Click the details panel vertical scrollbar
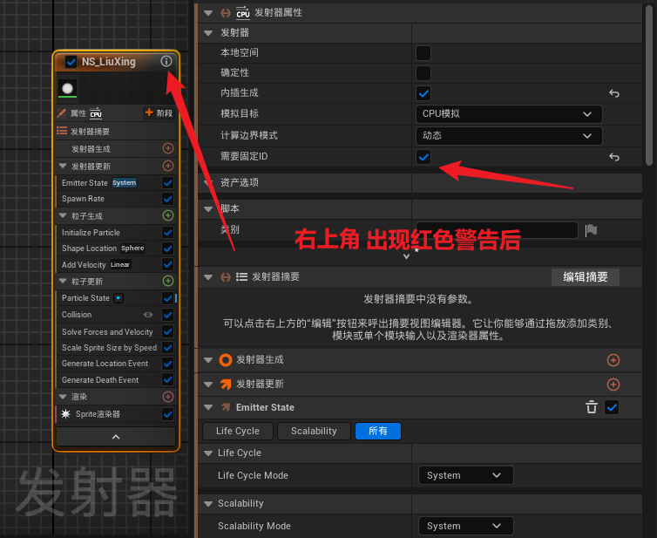This screenshot has width=657, height=538. tap(649, 86)
